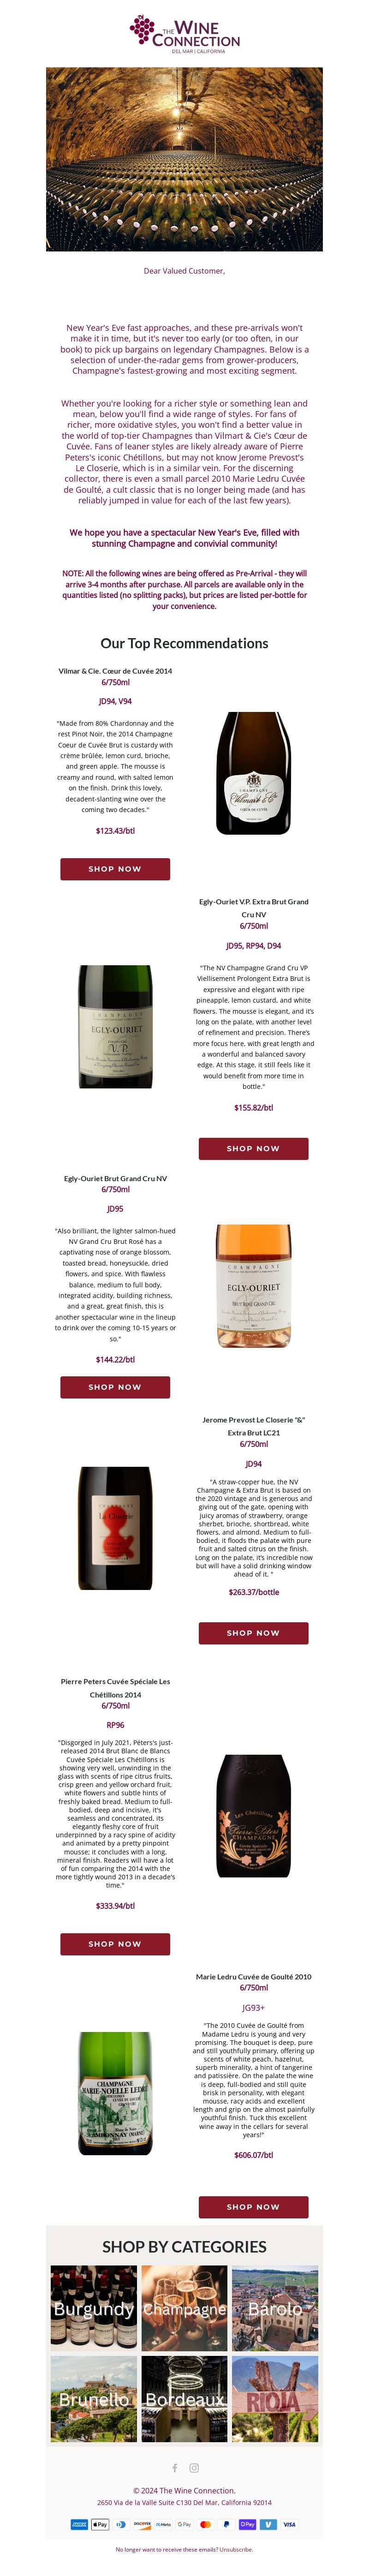This screenshot has width=369, height=2576.
Task: Click the La Closerie bottle image
Action: [115, 1528]
